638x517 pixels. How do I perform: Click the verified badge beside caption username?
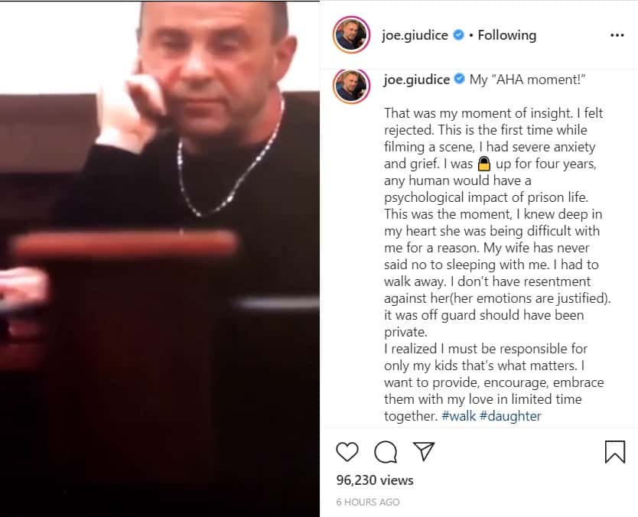tap(460, 79)
